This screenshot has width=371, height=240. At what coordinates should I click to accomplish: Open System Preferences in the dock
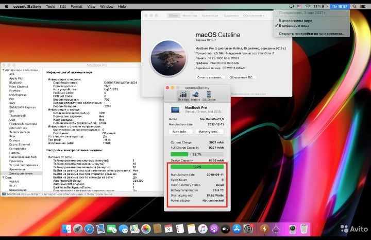[248, 229]
